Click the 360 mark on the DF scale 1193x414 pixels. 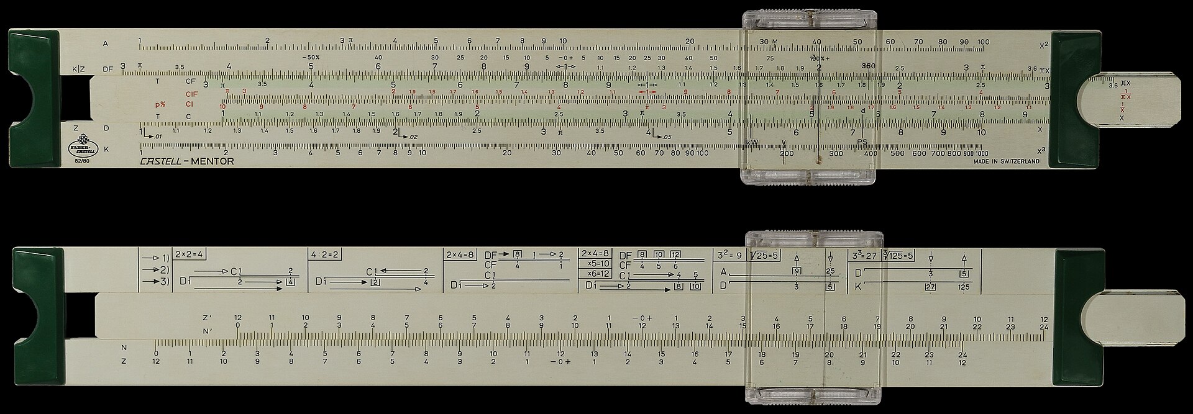tap(869, 66)
